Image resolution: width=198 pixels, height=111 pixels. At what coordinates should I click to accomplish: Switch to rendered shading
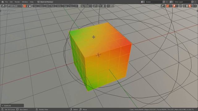click(192, 6)
